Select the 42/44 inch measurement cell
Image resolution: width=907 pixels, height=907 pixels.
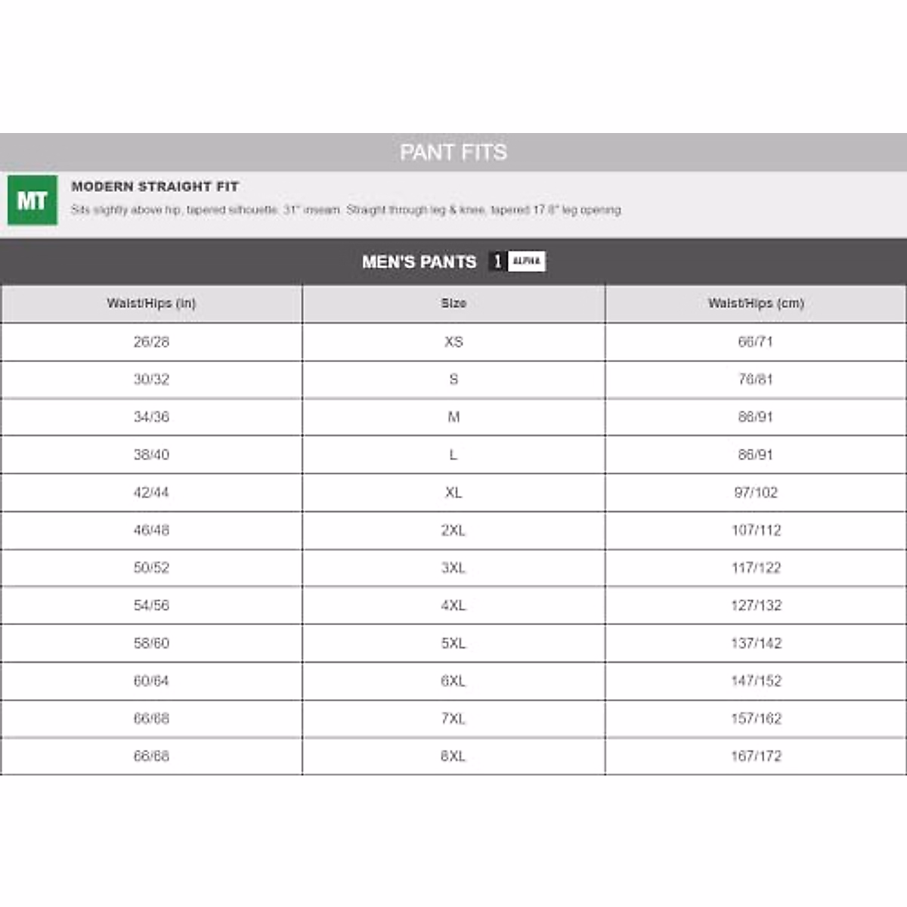[151, 493]
